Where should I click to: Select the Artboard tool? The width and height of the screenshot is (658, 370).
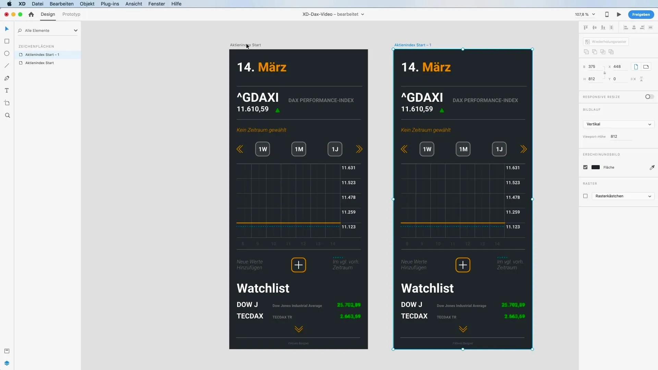7,103
